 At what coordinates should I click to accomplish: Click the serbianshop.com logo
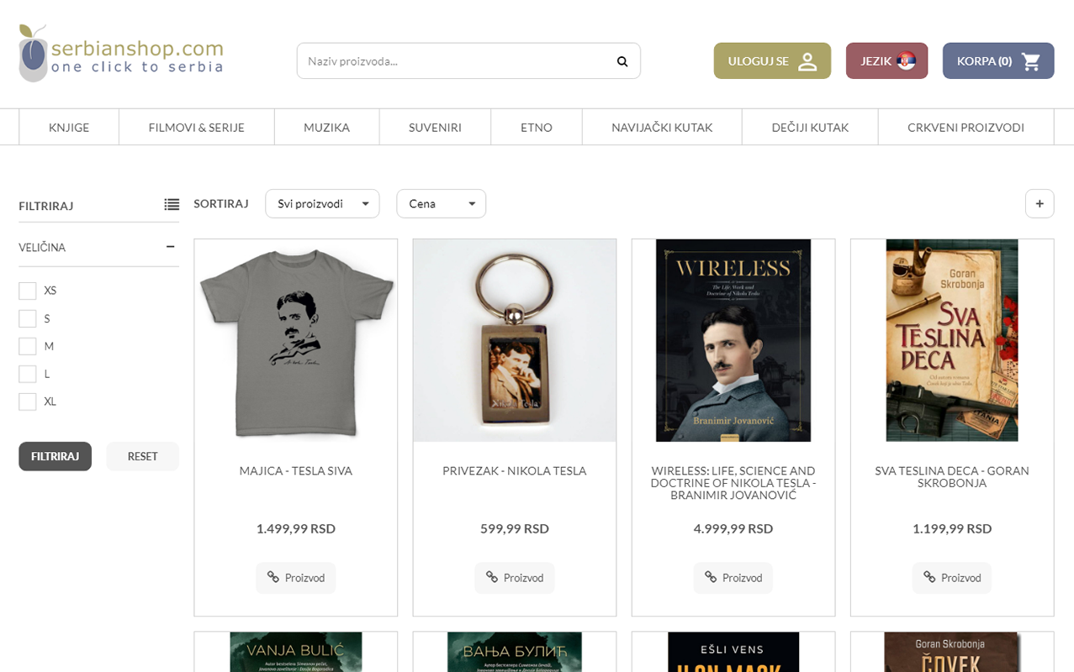pyautogui.click(x=121, y=53)
